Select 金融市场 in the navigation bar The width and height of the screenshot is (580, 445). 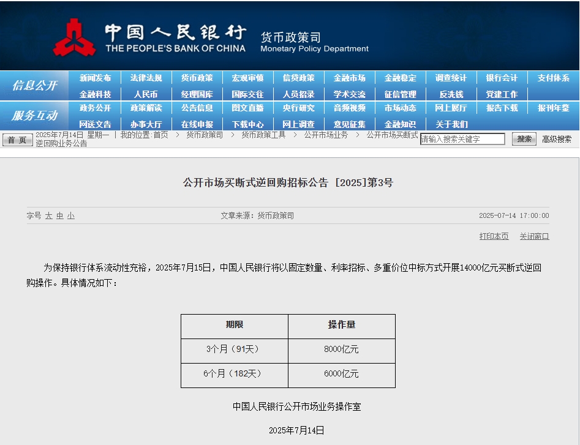click(x=349, y=78)
